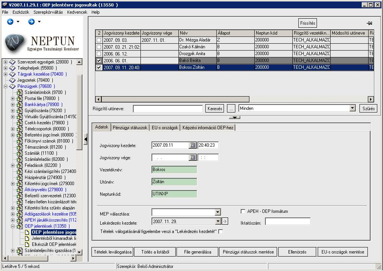
Task: Click the Iktatószám input field
Action: pos(288,222)
